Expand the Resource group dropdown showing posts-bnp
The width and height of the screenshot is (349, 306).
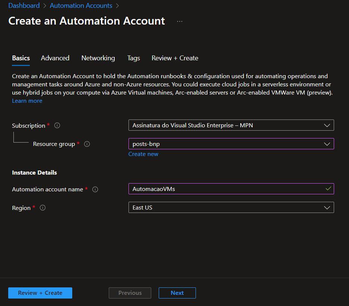[231, 144]
